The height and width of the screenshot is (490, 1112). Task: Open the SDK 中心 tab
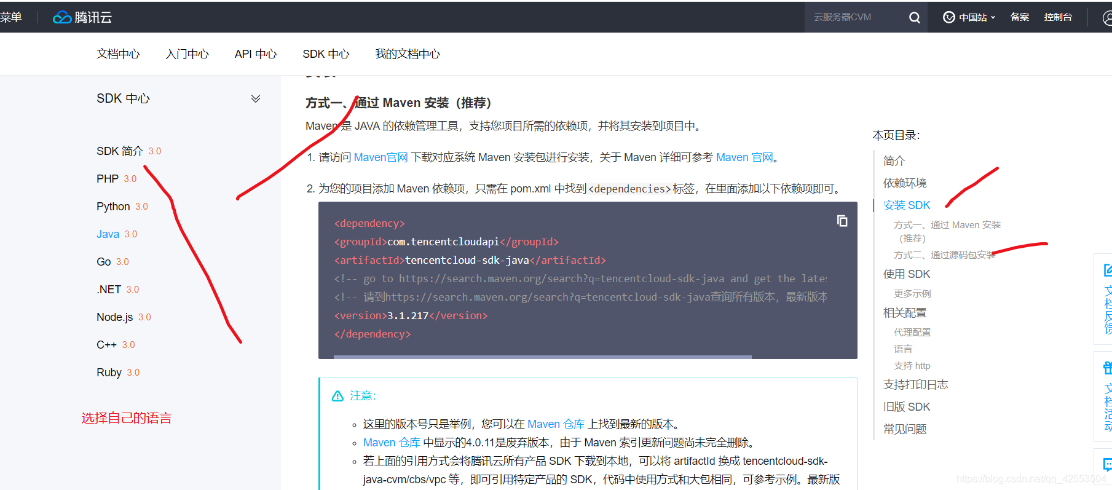[326, 54]
